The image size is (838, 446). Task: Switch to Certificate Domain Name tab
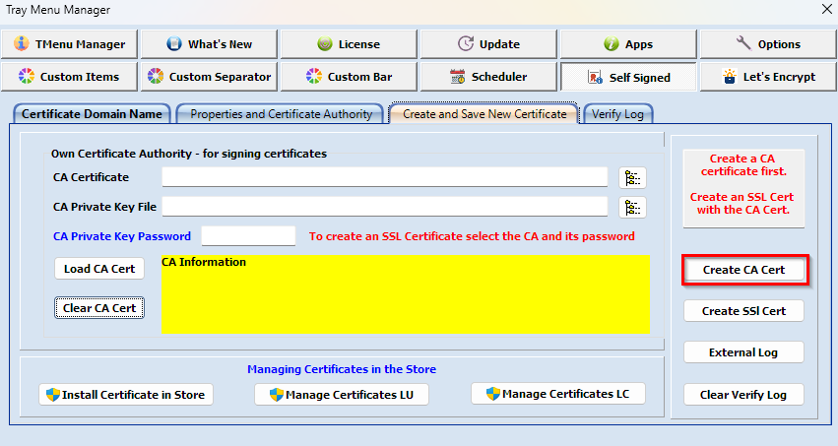click(92, 114)
